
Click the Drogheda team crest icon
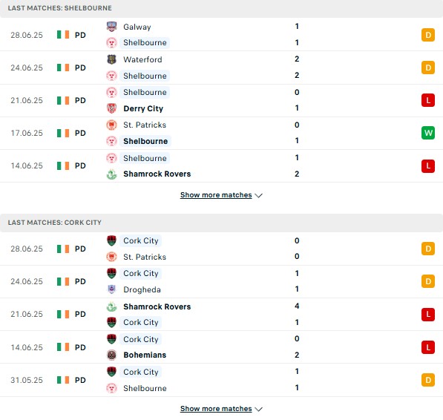111,289
